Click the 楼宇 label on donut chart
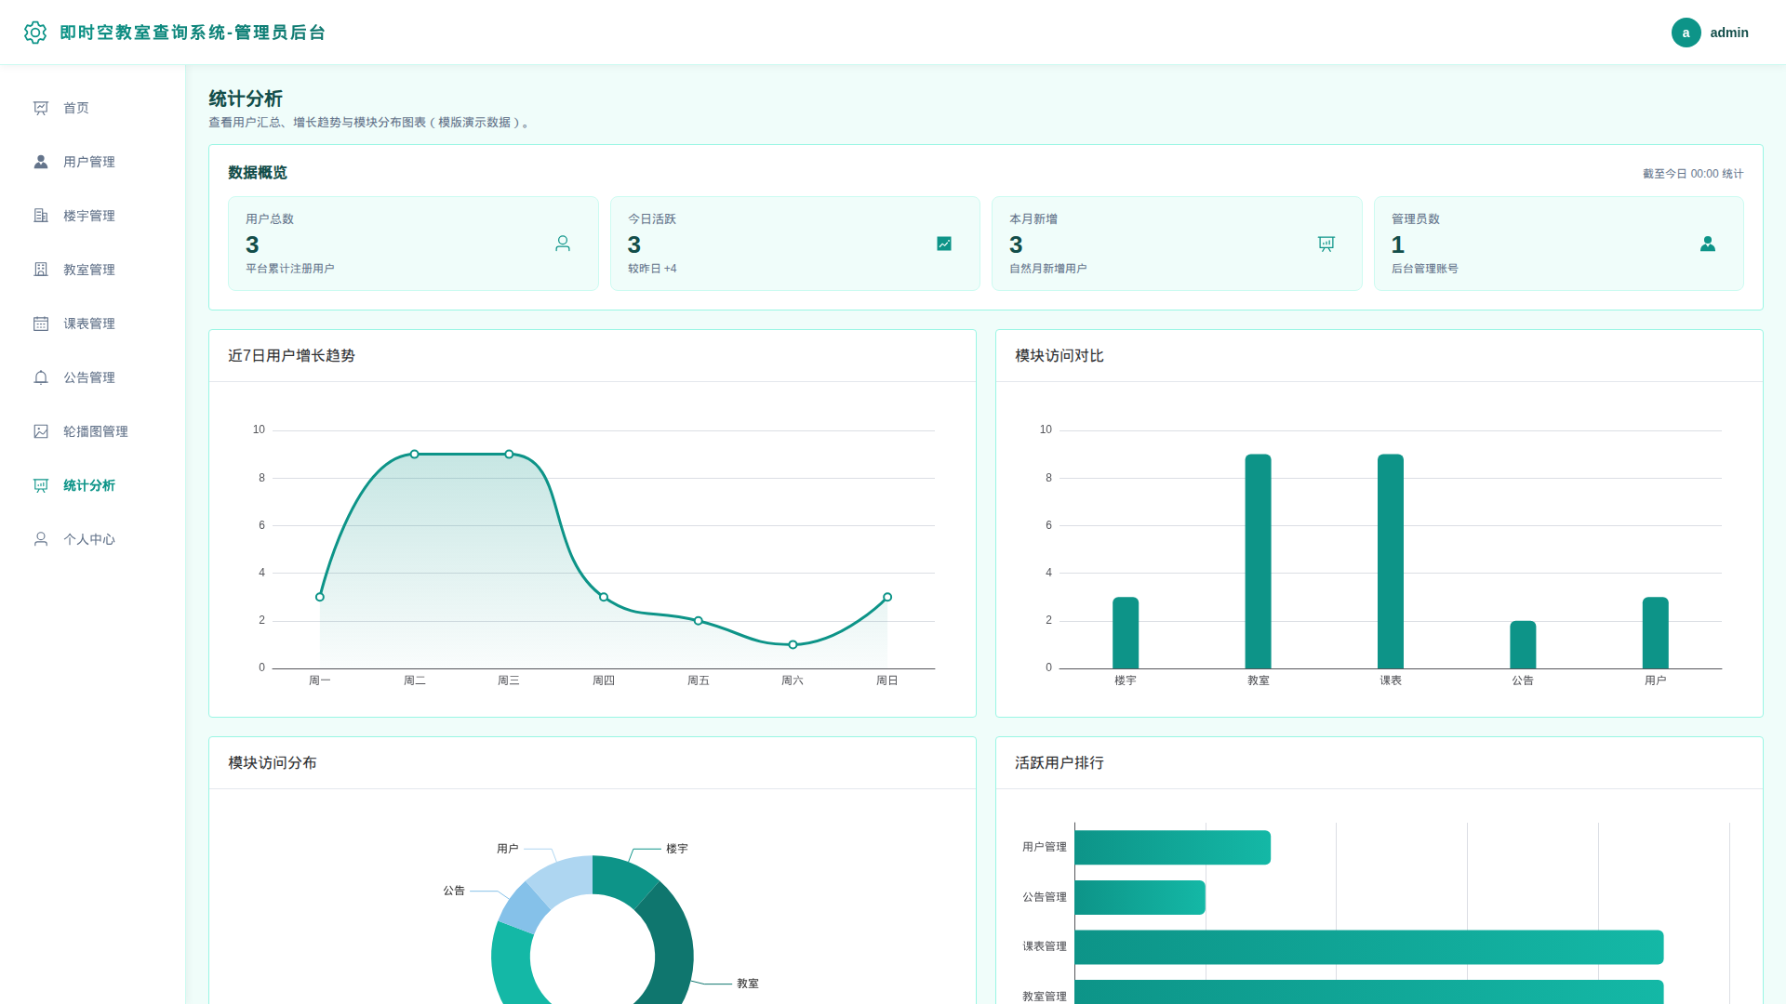1786x1004 pixels. (x=677, y=849)
